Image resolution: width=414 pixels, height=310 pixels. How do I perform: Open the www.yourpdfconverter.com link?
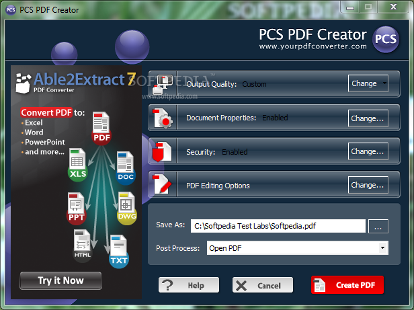coord(313,46)
